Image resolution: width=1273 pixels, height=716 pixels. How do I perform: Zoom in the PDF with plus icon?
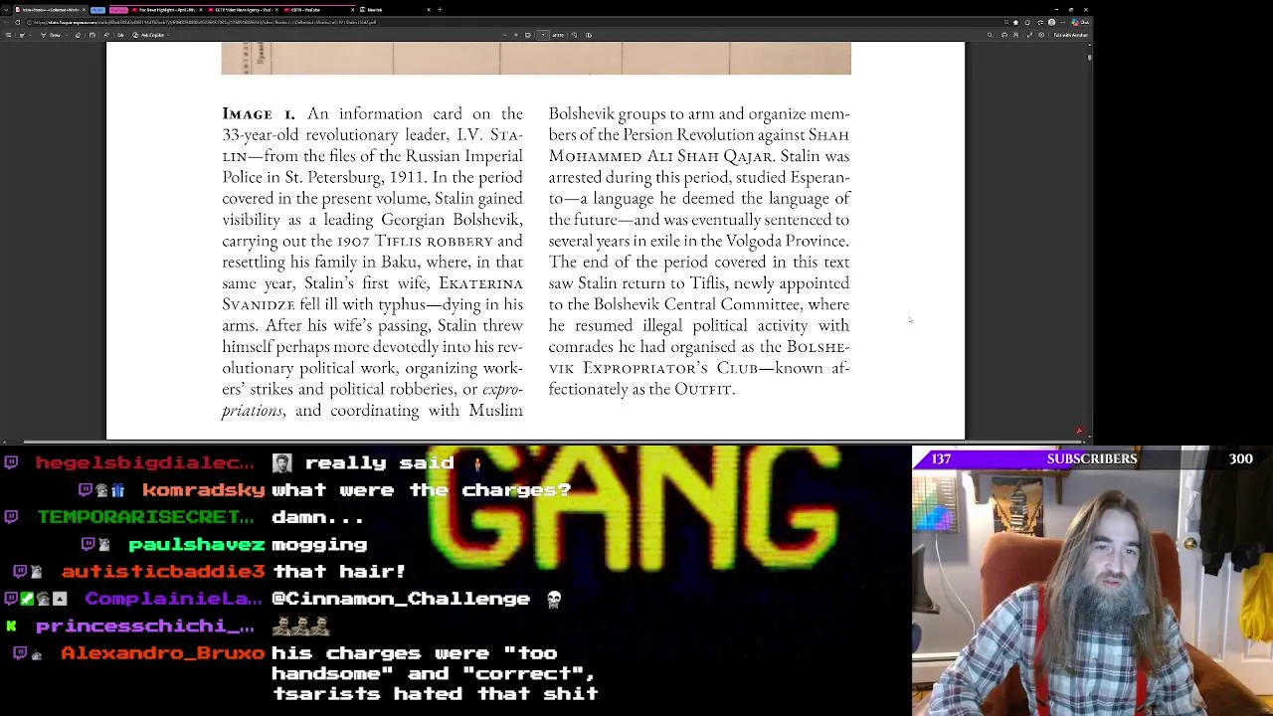coord(516,35)
